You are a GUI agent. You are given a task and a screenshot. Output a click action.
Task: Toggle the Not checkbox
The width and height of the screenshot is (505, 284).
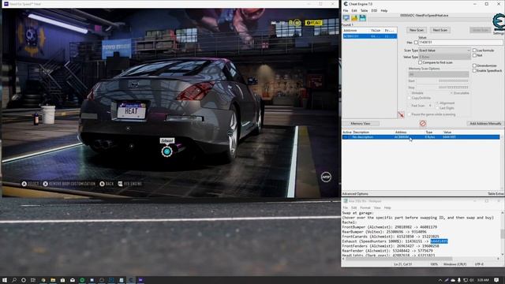pyautogui.click(x=474, y=55)
